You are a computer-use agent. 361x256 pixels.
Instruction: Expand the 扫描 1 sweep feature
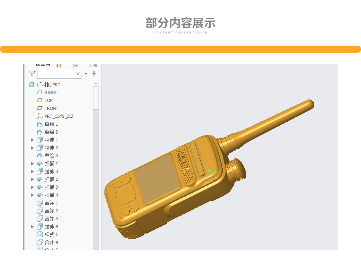point(32,163)
